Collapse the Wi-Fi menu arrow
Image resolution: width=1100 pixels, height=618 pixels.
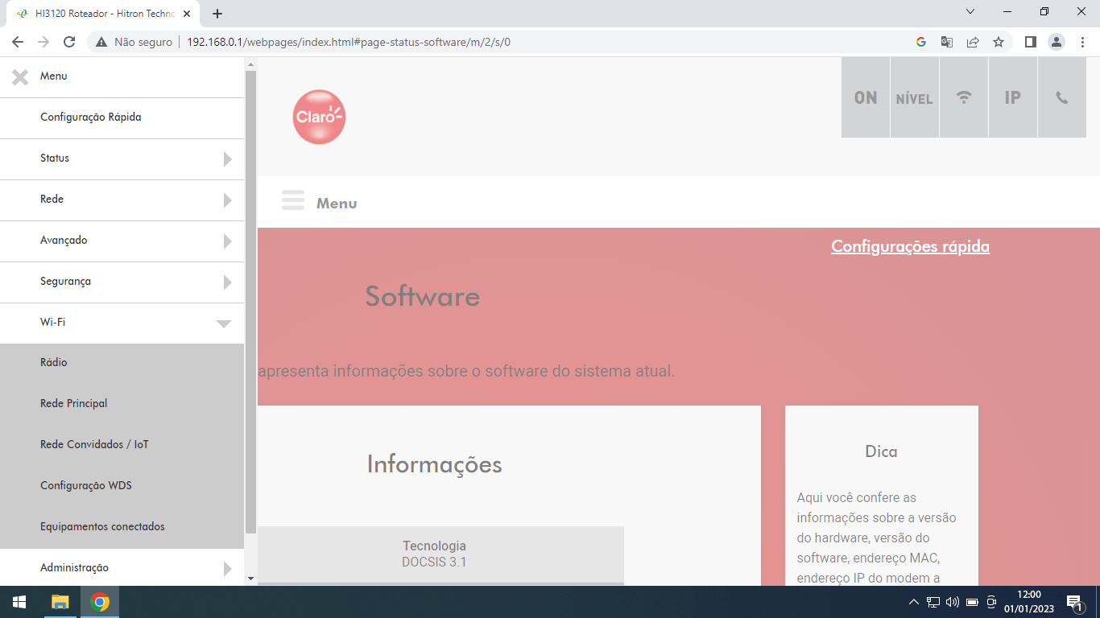[x=224, y=323]
